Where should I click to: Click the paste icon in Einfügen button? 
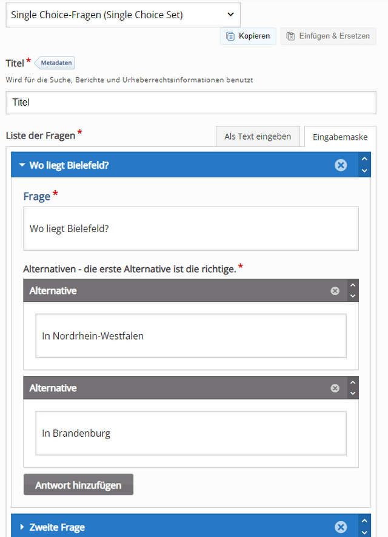[x=290, y=36]
